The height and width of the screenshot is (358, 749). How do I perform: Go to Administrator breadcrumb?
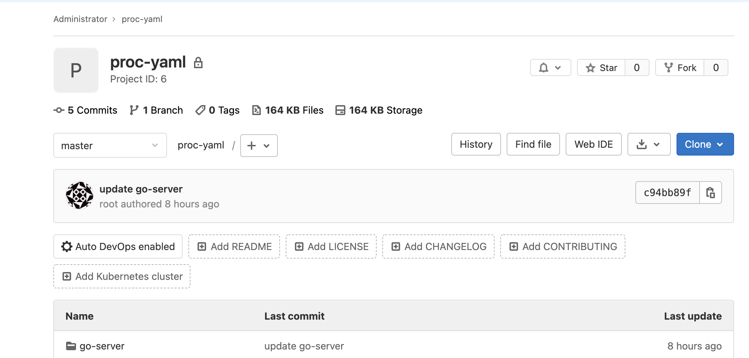[x=80, y=19]
